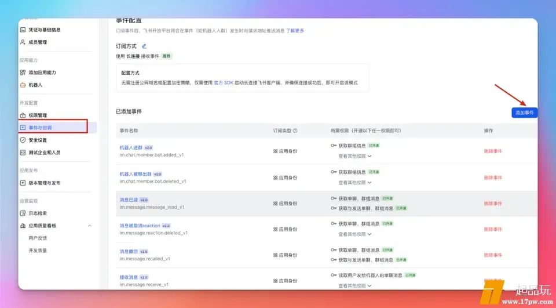Click im.message.recalled_v1 text
556x308 pixels.
pyautogui.click(x=145, y=259)
